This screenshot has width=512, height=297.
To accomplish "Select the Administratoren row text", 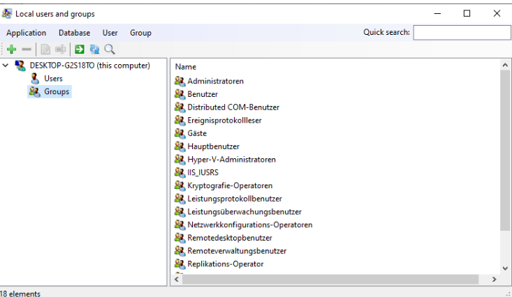I will pyautogui.click(x=216, y=81).
